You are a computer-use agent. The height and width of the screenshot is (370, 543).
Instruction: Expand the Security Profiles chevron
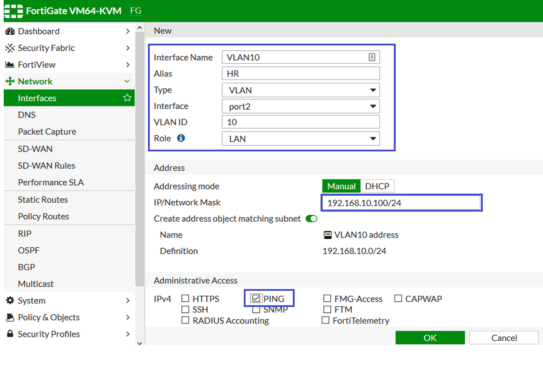click(x=127, y=334)
